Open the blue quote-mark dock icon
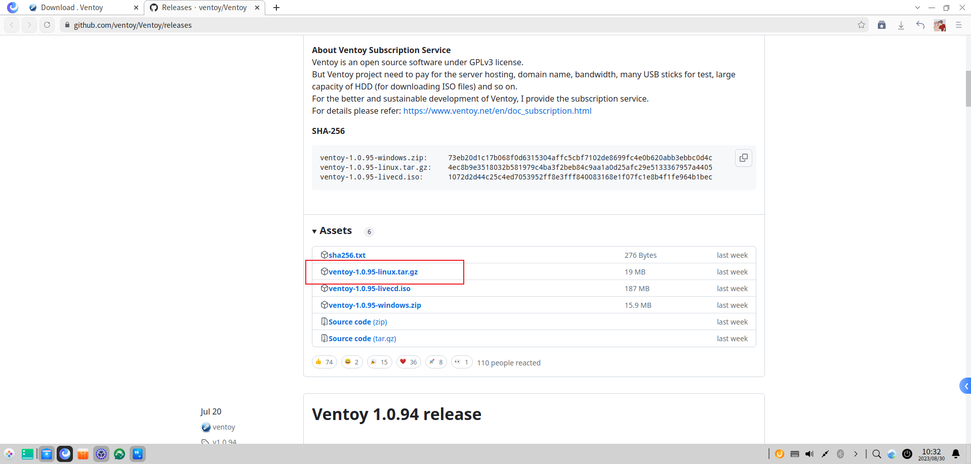 pyautogui.click(x=138, y=454)
